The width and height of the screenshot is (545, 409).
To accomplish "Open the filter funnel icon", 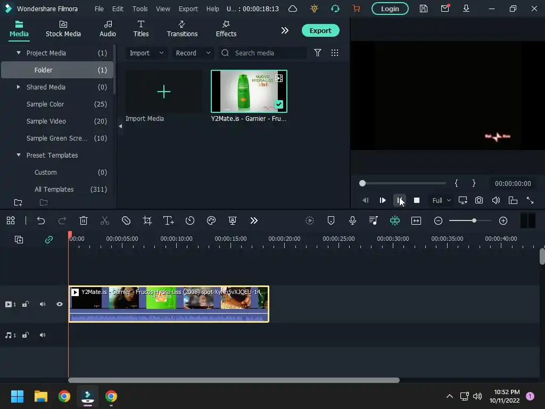I will point(318,53).
